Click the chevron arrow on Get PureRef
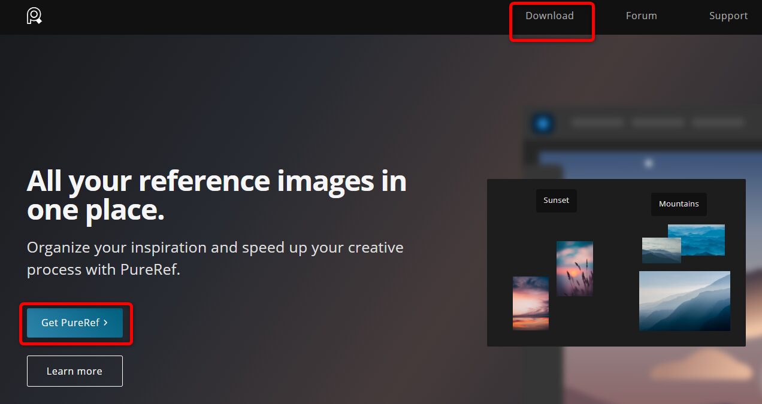The image size is (762, 404). [x=106, y=323]
